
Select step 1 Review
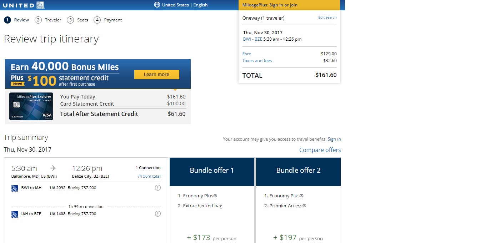coord(17,20)
